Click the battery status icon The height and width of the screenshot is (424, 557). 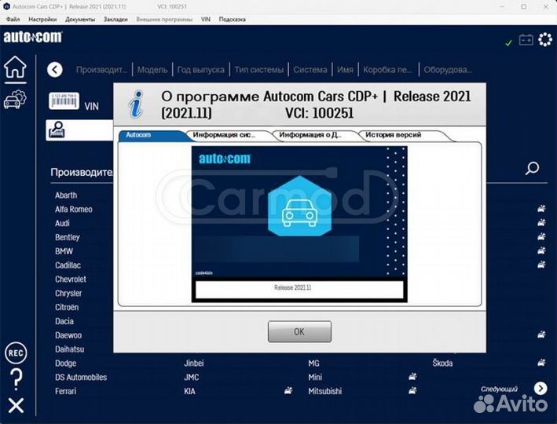click(x=526, y=40)
